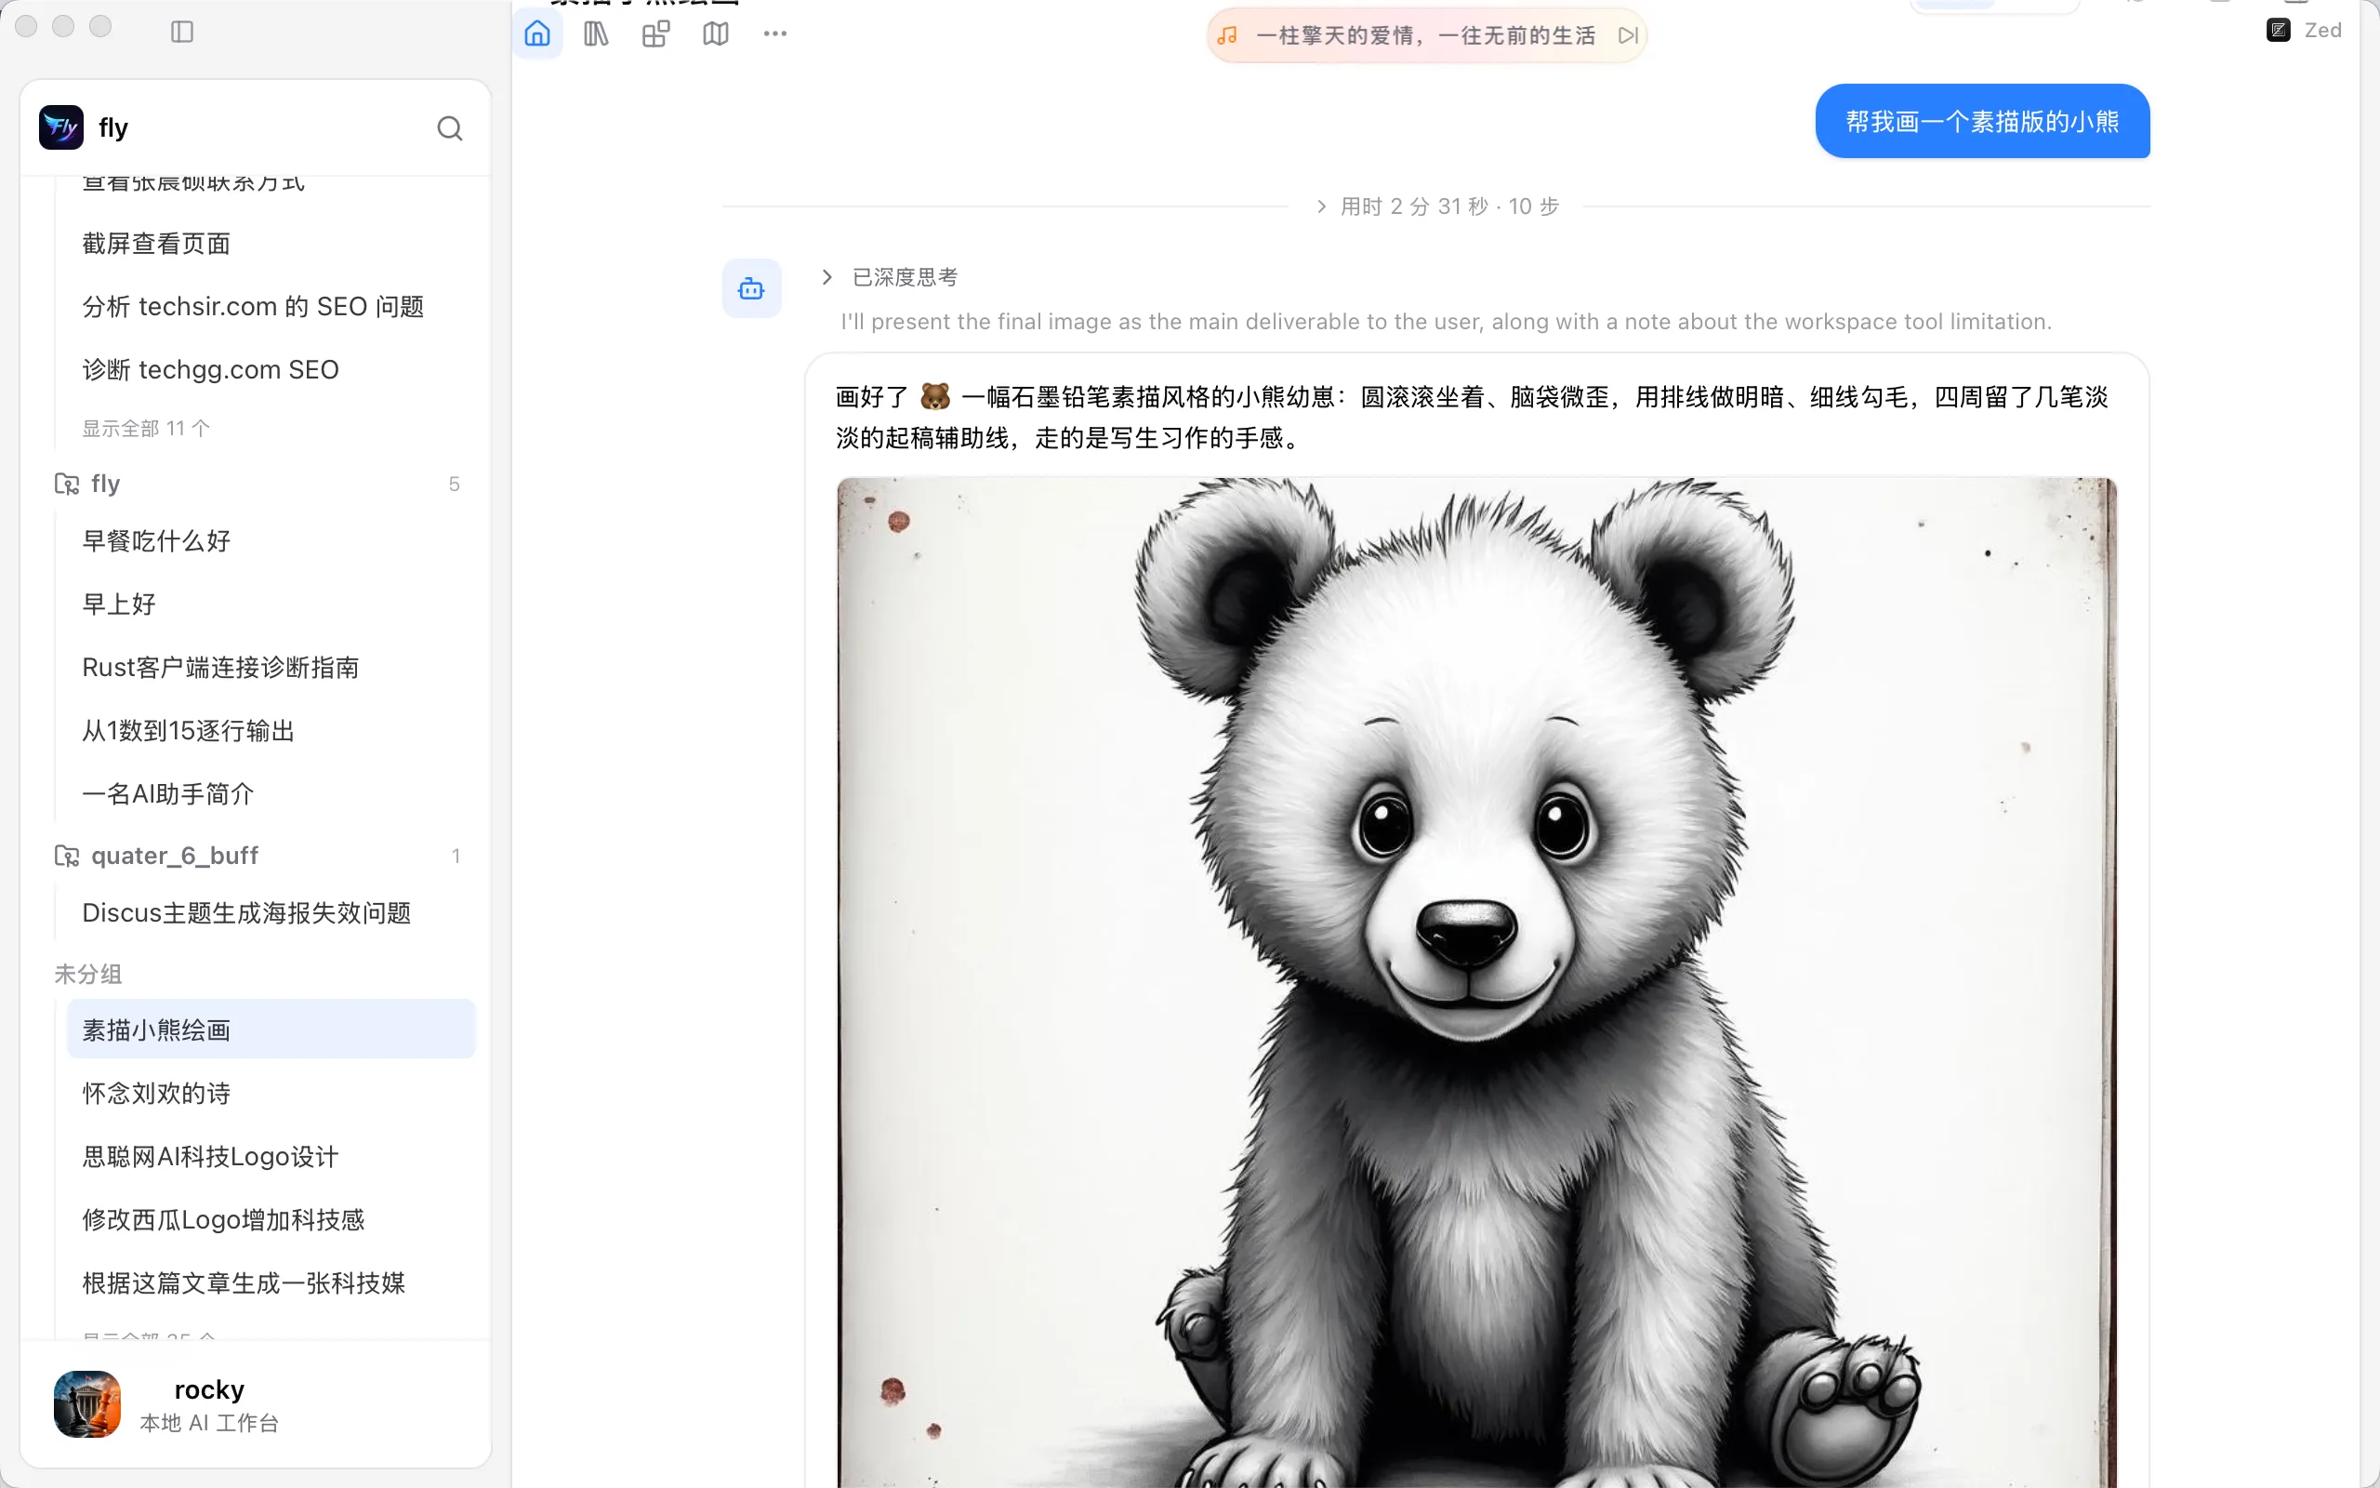Open the 早餐吃什么好 conversation
2380x1488 pixels.
(x=271, y=541)
